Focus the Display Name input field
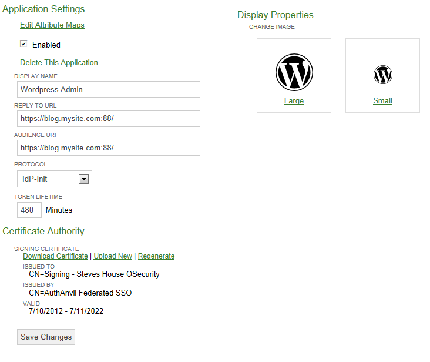Viewport: 430px width, 362px height. 109,89
